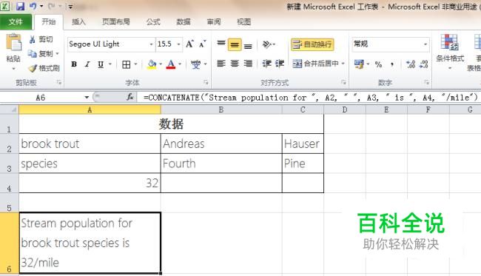Screen dimensions: 481x276
Task: Click the Paste (粘贴) clipboard icon
Action: pos(14,43)
